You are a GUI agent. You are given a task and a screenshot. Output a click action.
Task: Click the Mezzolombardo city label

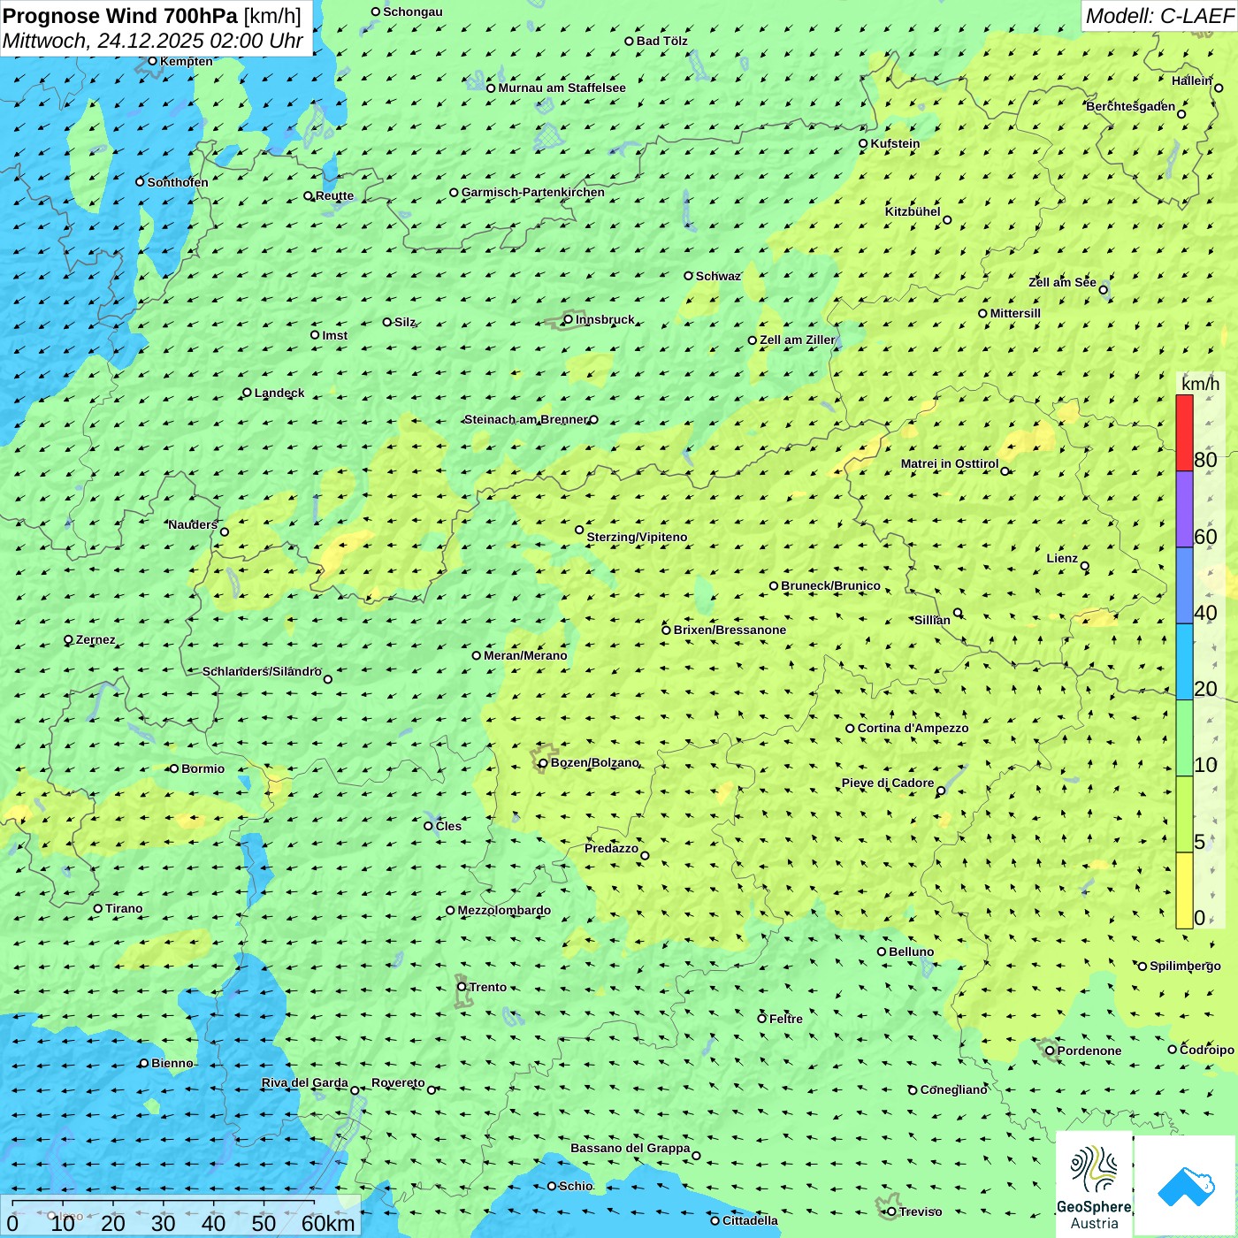(504, 910)
